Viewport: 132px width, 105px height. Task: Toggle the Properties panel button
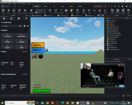tap(118, 11)
